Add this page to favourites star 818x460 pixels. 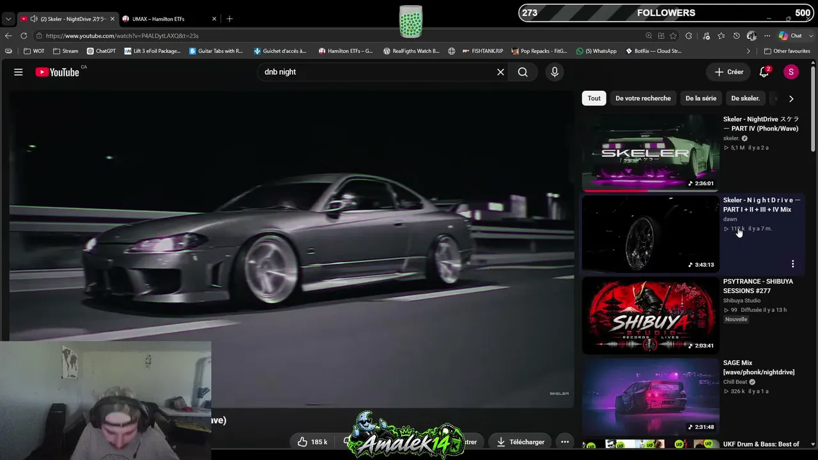coord(674,36)
